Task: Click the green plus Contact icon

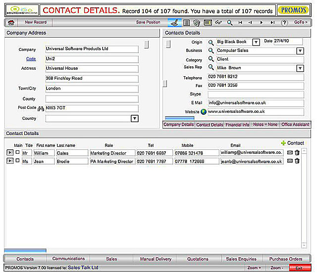Action: coord(283,143)
